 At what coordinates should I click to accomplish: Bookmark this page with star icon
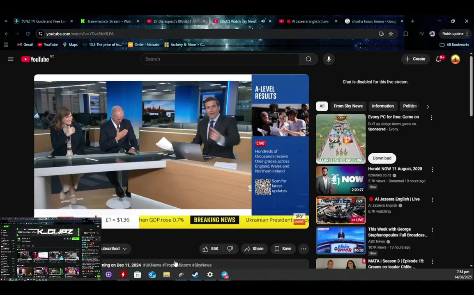(x=391, y=34)
